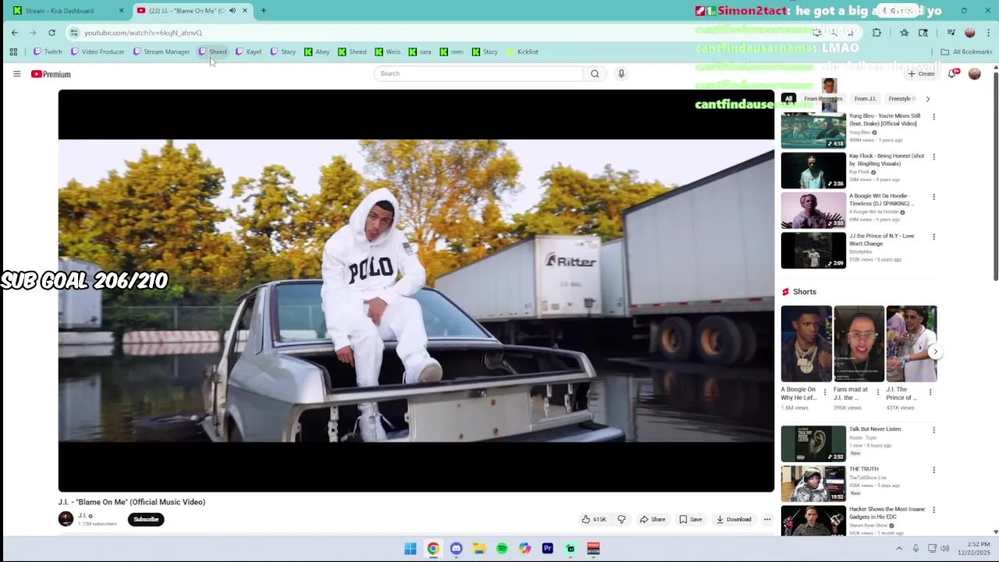Open Yung Bleu You're Mines Still thumbnail
999x562 pixels.
pyautogui.click(x=813, y=130)
